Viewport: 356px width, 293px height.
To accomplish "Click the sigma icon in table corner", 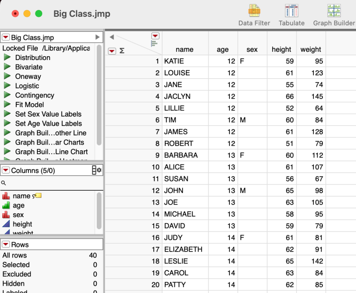I will point(122,51).
